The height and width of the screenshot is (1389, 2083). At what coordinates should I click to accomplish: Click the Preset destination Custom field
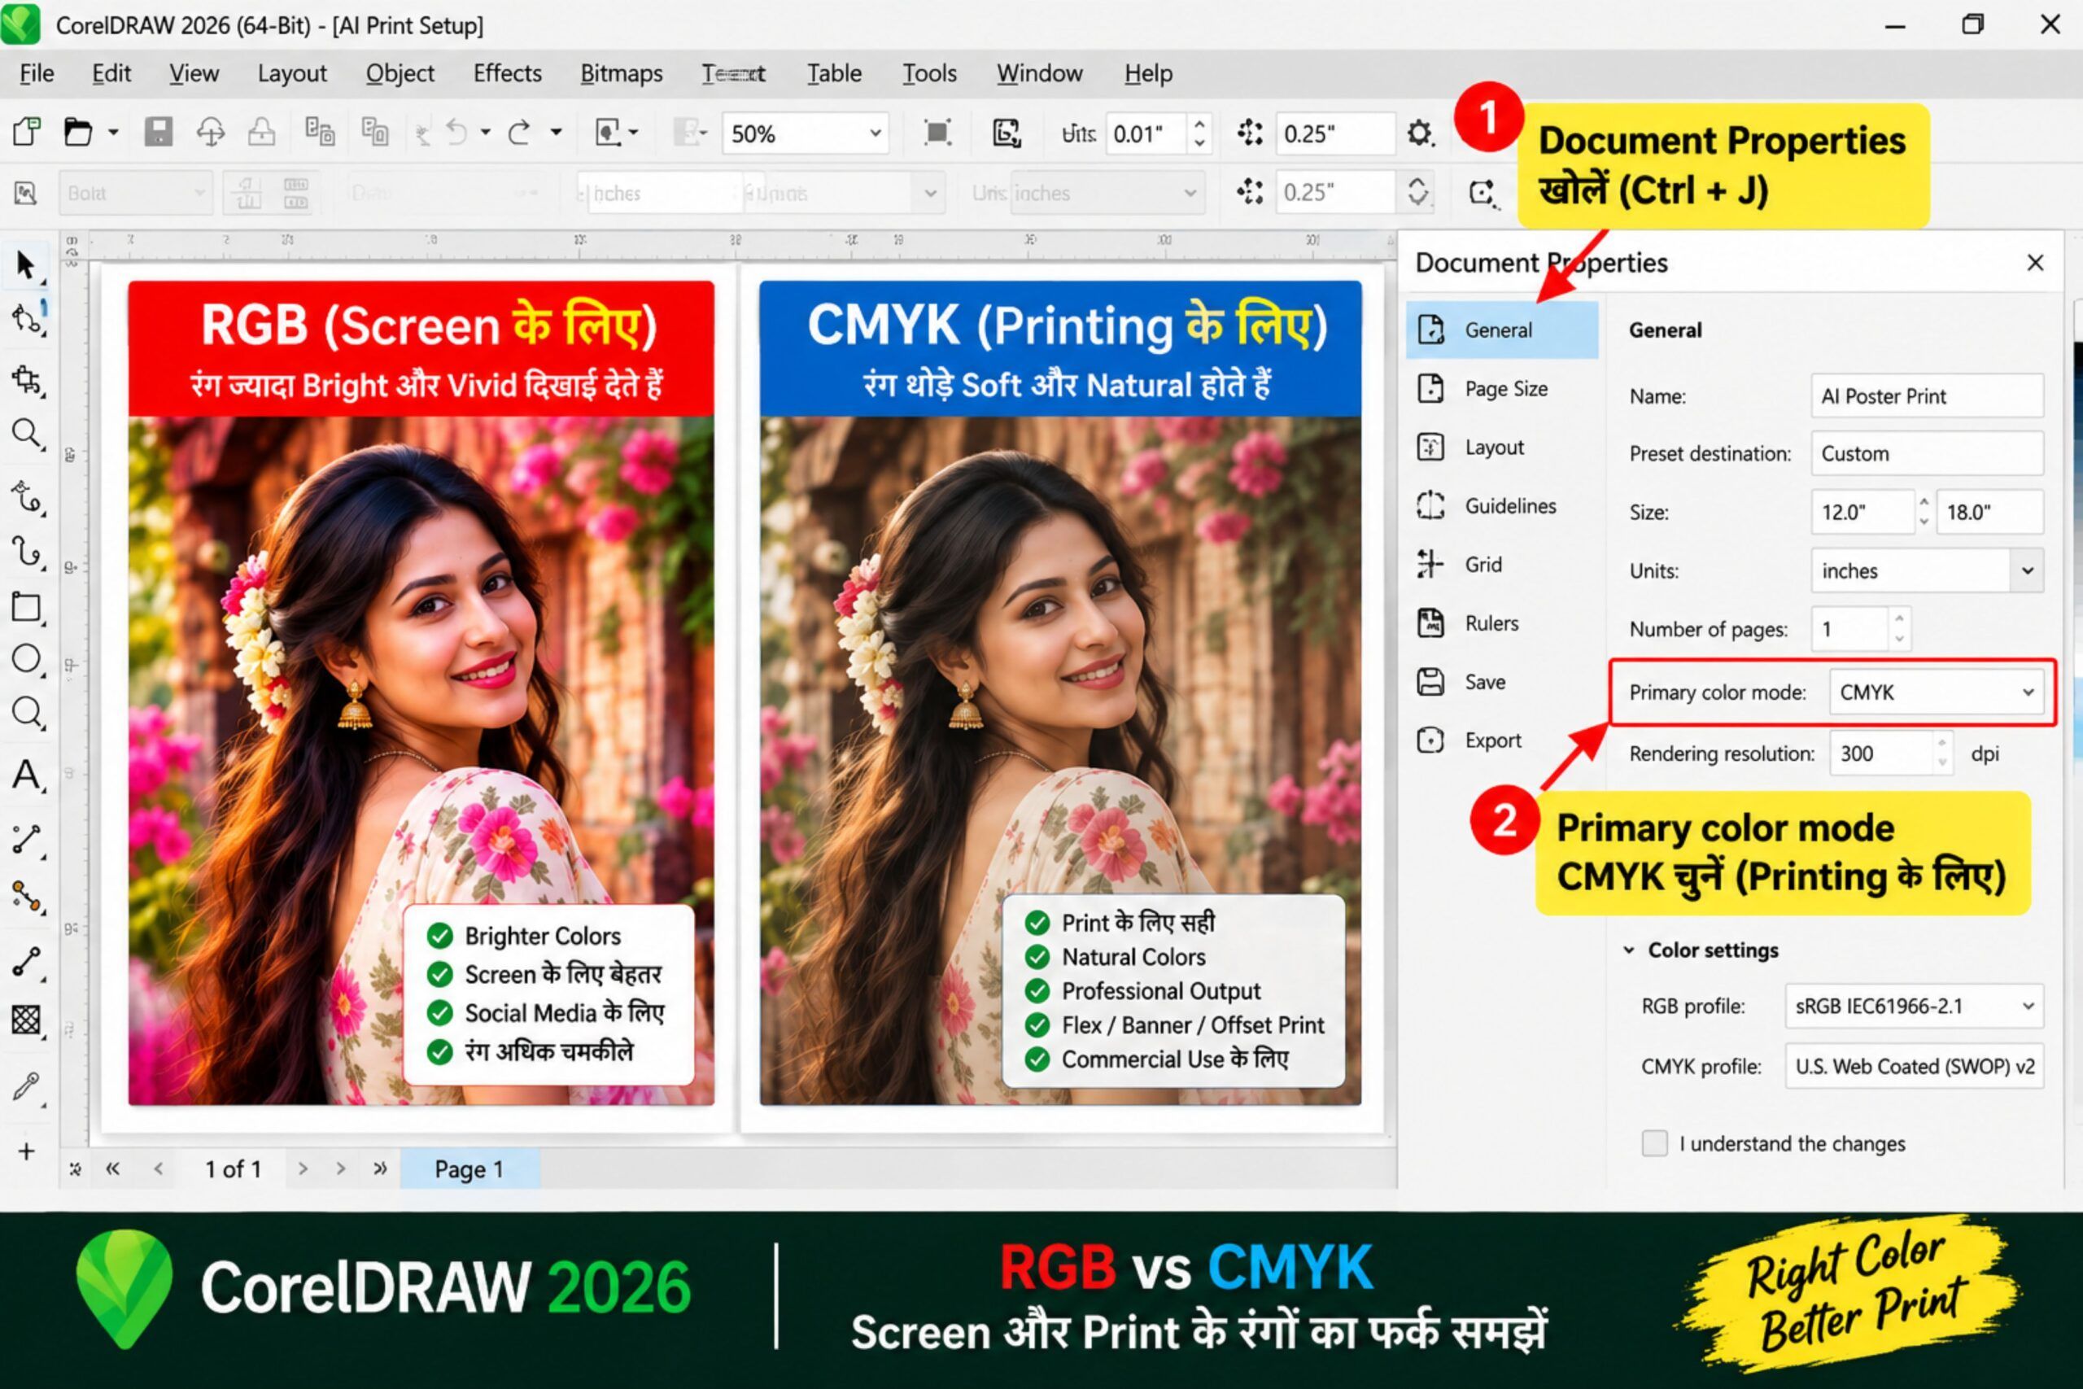[x=1927, y=453]
